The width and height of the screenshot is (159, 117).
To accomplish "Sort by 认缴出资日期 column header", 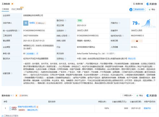I will click(136, 102).
